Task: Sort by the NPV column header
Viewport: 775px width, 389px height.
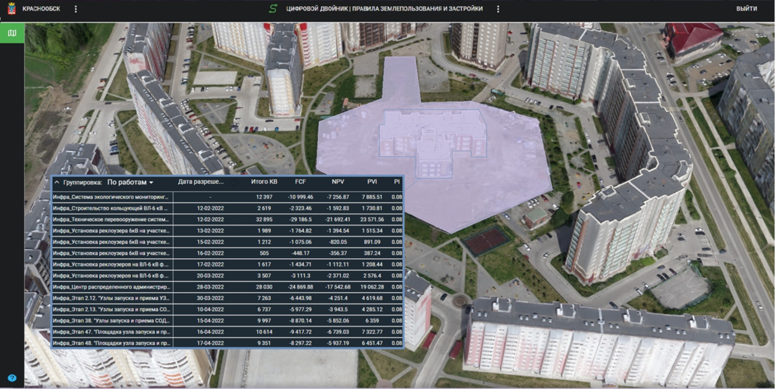Action: coord(338,182)
